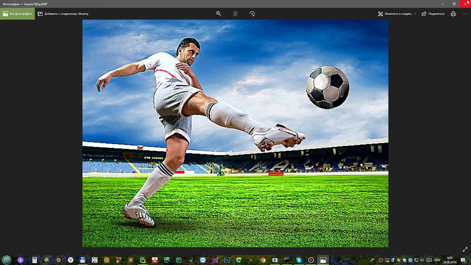Launch WebStorm from the taskbar
The width and height of the screenshot is (471, 265).
pos(167,260)
